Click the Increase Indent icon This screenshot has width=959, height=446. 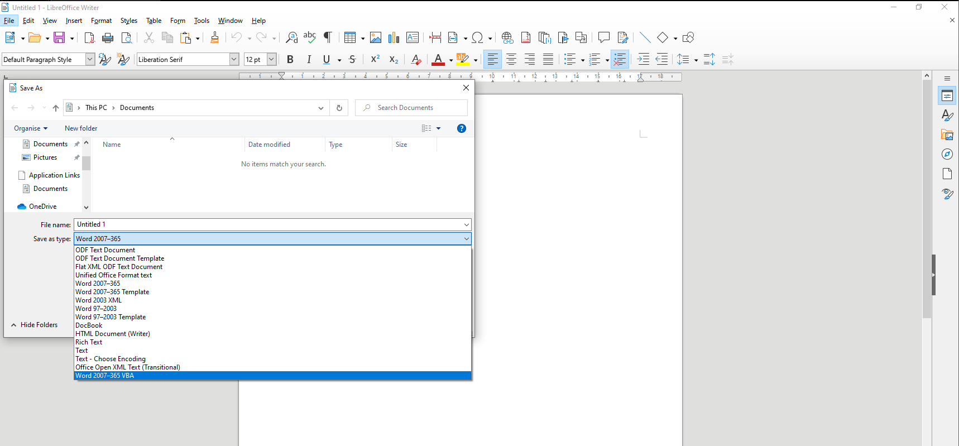(643, 59)
